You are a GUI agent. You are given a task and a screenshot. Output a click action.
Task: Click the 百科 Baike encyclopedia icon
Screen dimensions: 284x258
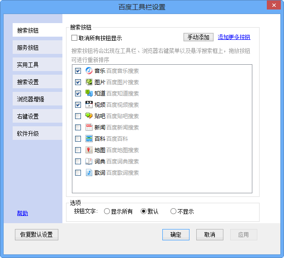point(89,139)
